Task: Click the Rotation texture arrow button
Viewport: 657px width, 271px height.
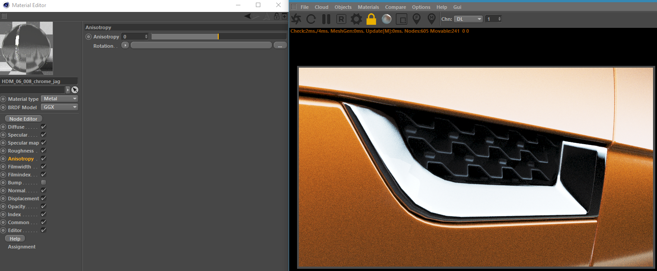Action: (125, 45)
